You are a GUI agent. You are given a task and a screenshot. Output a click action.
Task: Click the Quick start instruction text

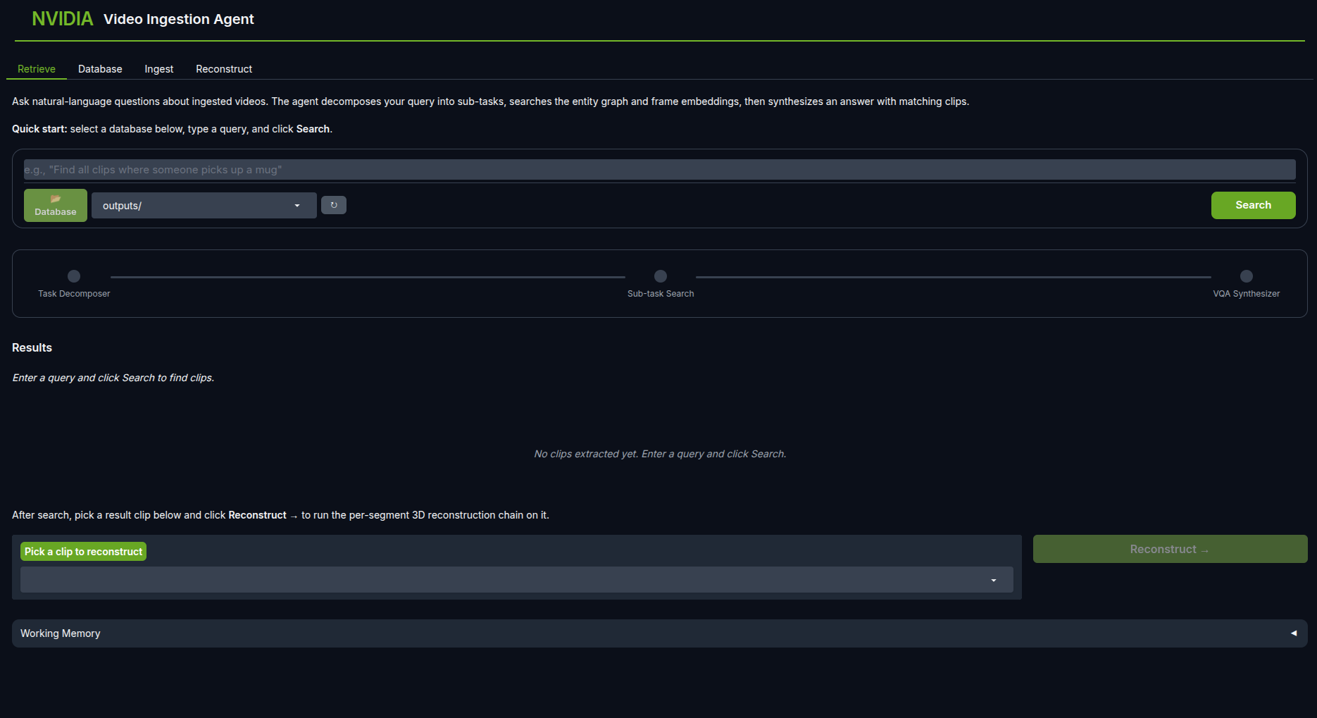coord(172,129)
